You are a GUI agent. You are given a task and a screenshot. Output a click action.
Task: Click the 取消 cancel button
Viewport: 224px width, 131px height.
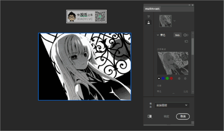click(x=183, y=116)
